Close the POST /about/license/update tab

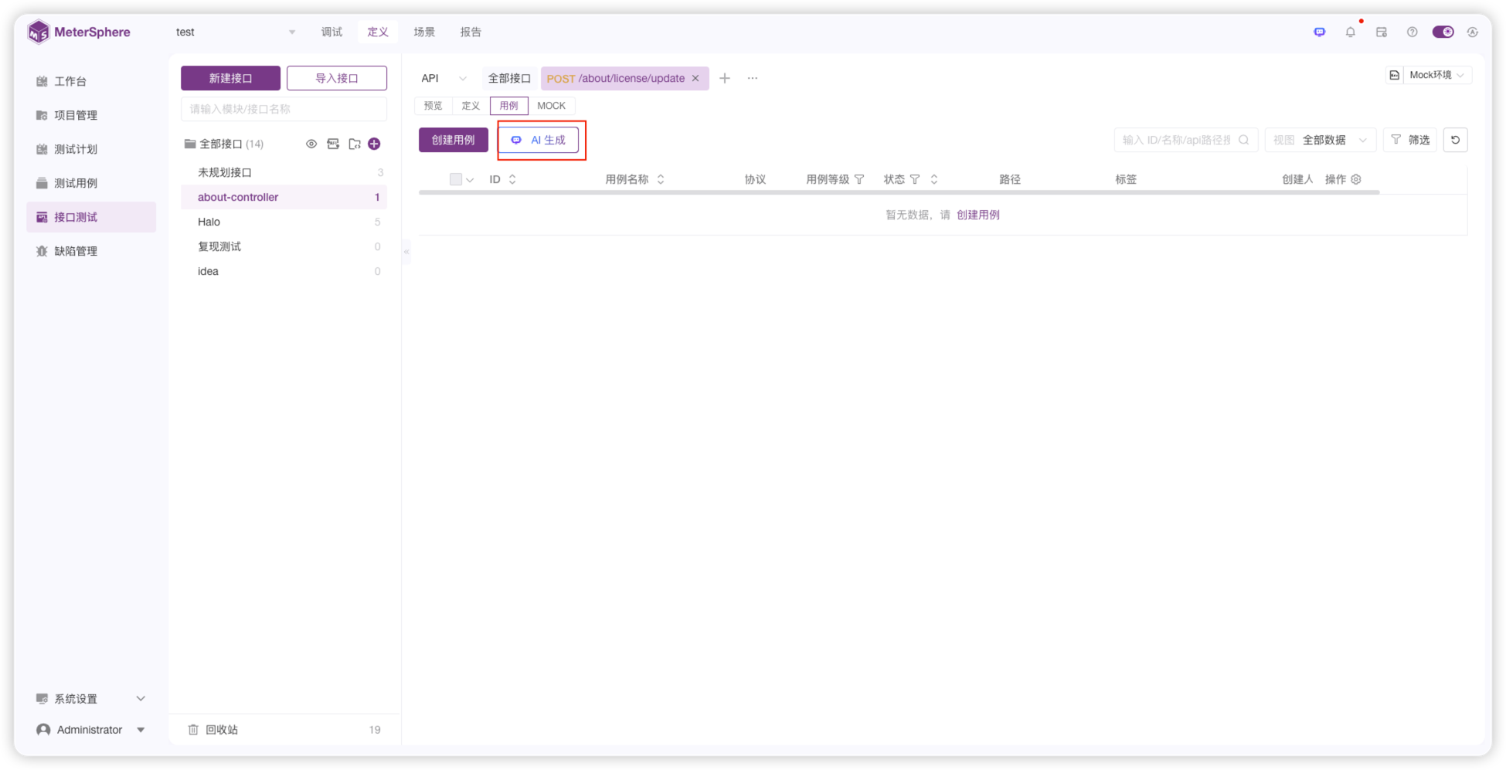[x=695, y=78]
